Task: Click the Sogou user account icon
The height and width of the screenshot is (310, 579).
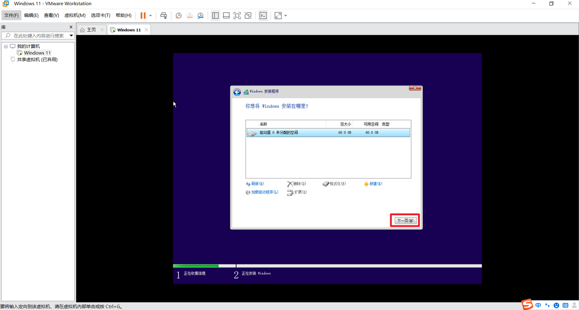Action: (x=573, y=305)
